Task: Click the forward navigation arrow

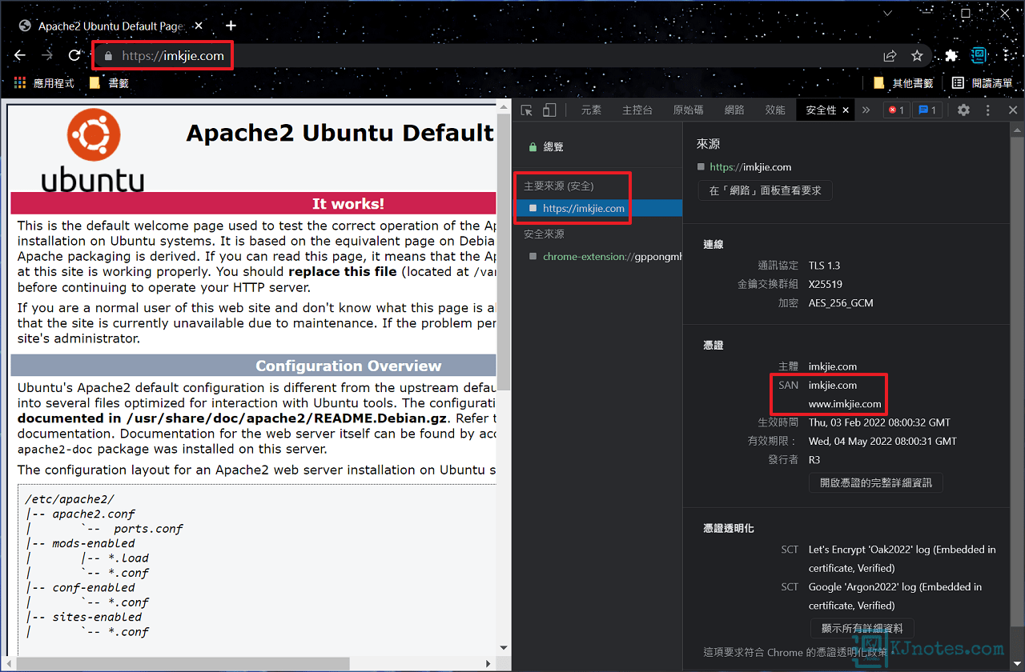Action: 47,55
